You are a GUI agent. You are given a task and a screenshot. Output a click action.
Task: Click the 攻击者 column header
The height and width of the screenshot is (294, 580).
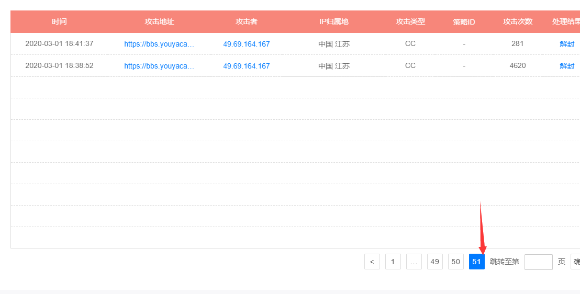coord(247,22)
